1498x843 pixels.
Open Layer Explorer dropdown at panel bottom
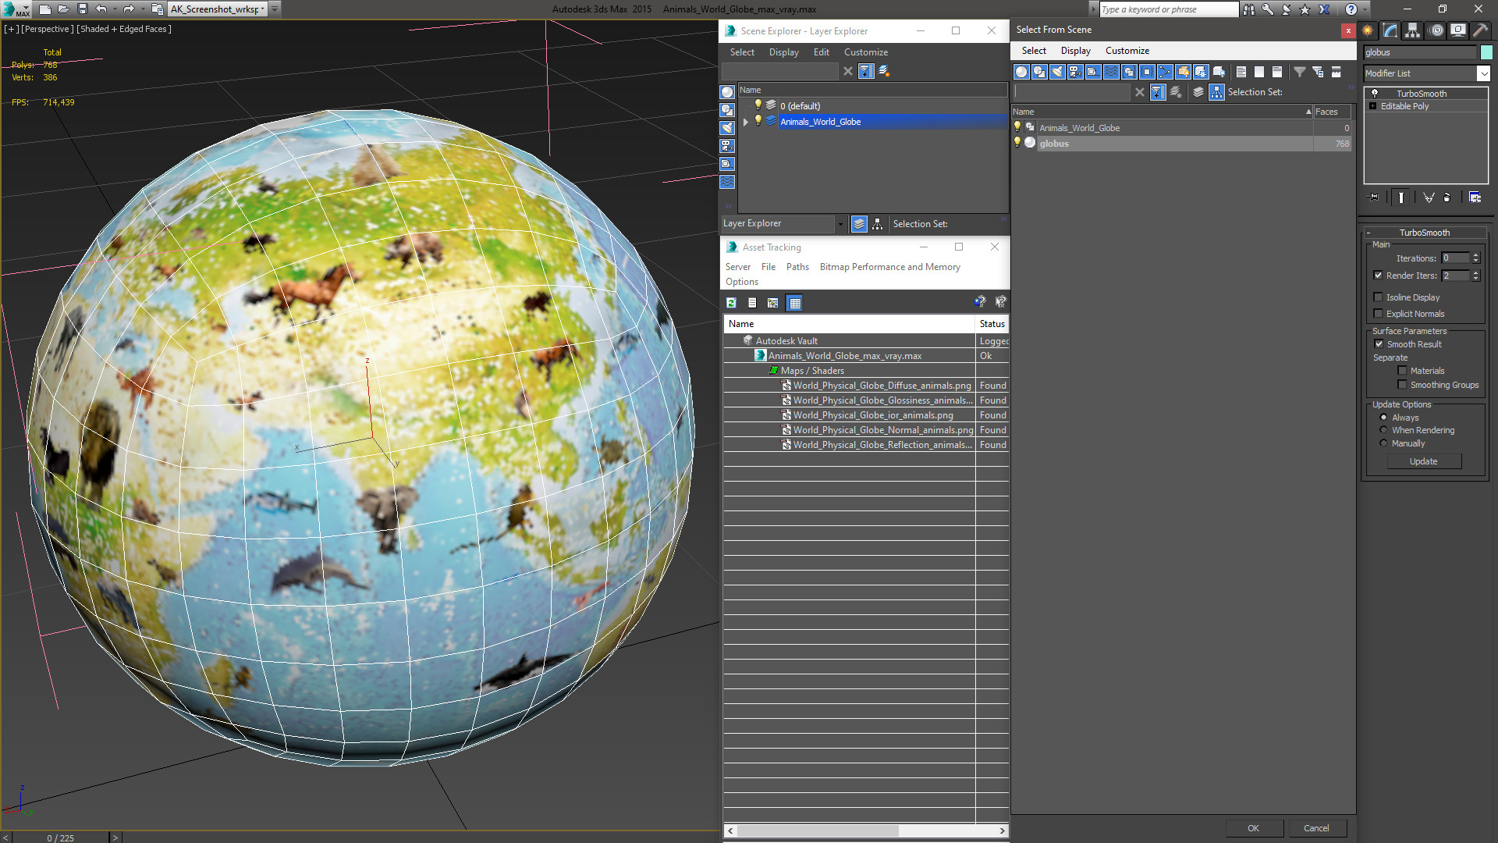[x=840, y=224]
